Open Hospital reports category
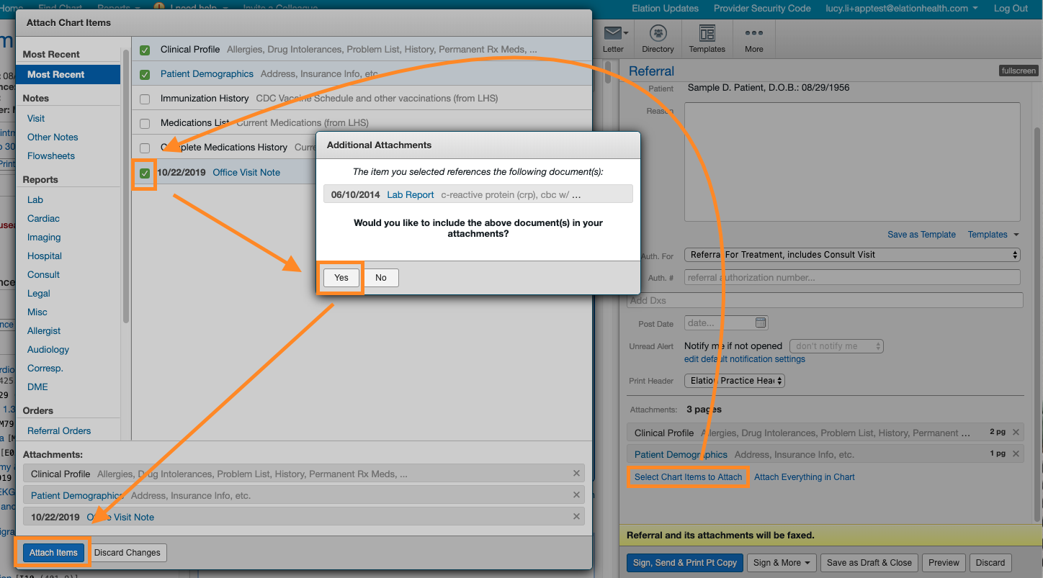Image resolution: width=1043 pixels, height=578 pixels. 45,256
